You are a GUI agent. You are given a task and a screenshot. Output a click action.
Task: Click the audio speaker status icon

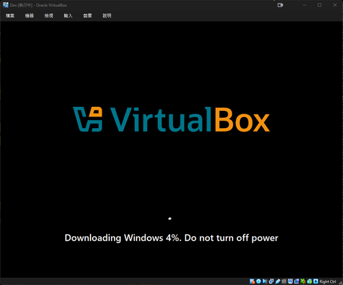tap(265, 282)
